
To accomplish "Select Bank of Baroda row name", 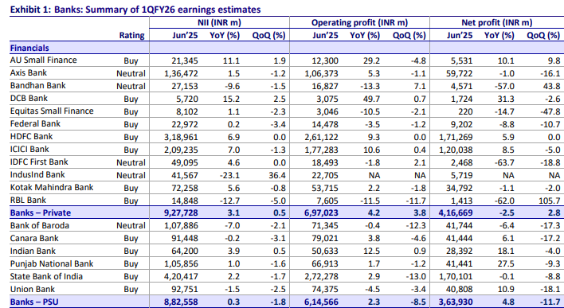I will (x=40, y=226).
